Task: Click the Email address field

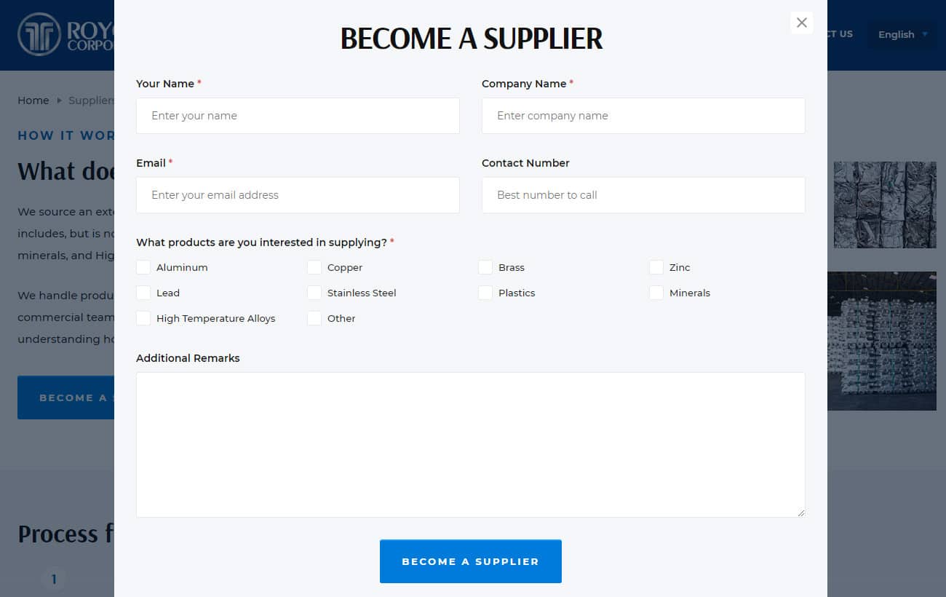Action: pos(298,195)
